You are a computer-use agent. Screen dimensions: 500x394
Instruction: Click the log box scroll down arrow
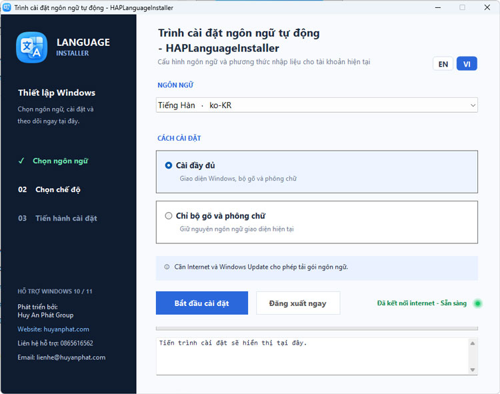click(x=473, y=370)
